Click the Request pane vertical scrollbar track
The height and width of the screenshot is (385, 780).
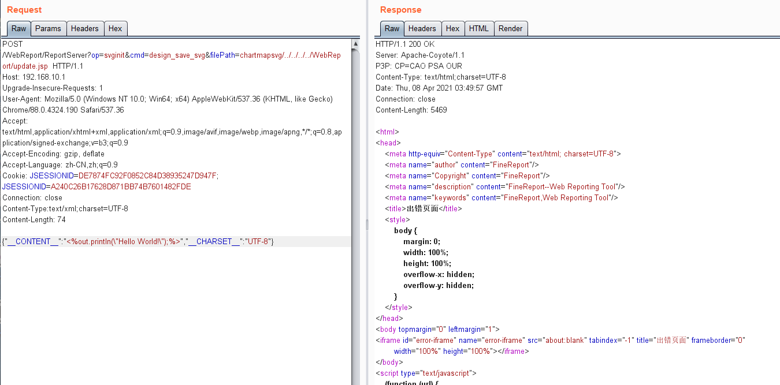pyautogui.click(x=355, y=216)
